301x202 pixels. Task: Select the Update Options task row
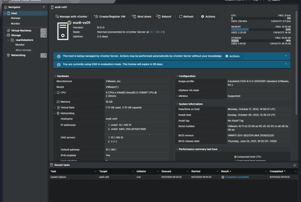coord(174,177)
